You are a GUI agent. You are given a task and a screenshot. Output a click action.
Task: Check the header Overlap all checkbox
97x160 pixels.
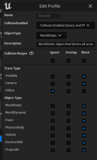click(68, 61)
